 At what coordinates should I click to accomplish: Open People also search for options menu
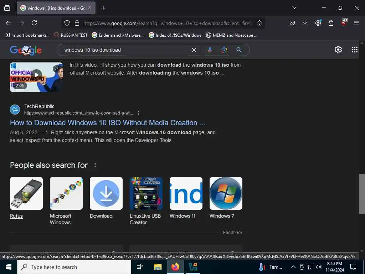click(95, 165)
